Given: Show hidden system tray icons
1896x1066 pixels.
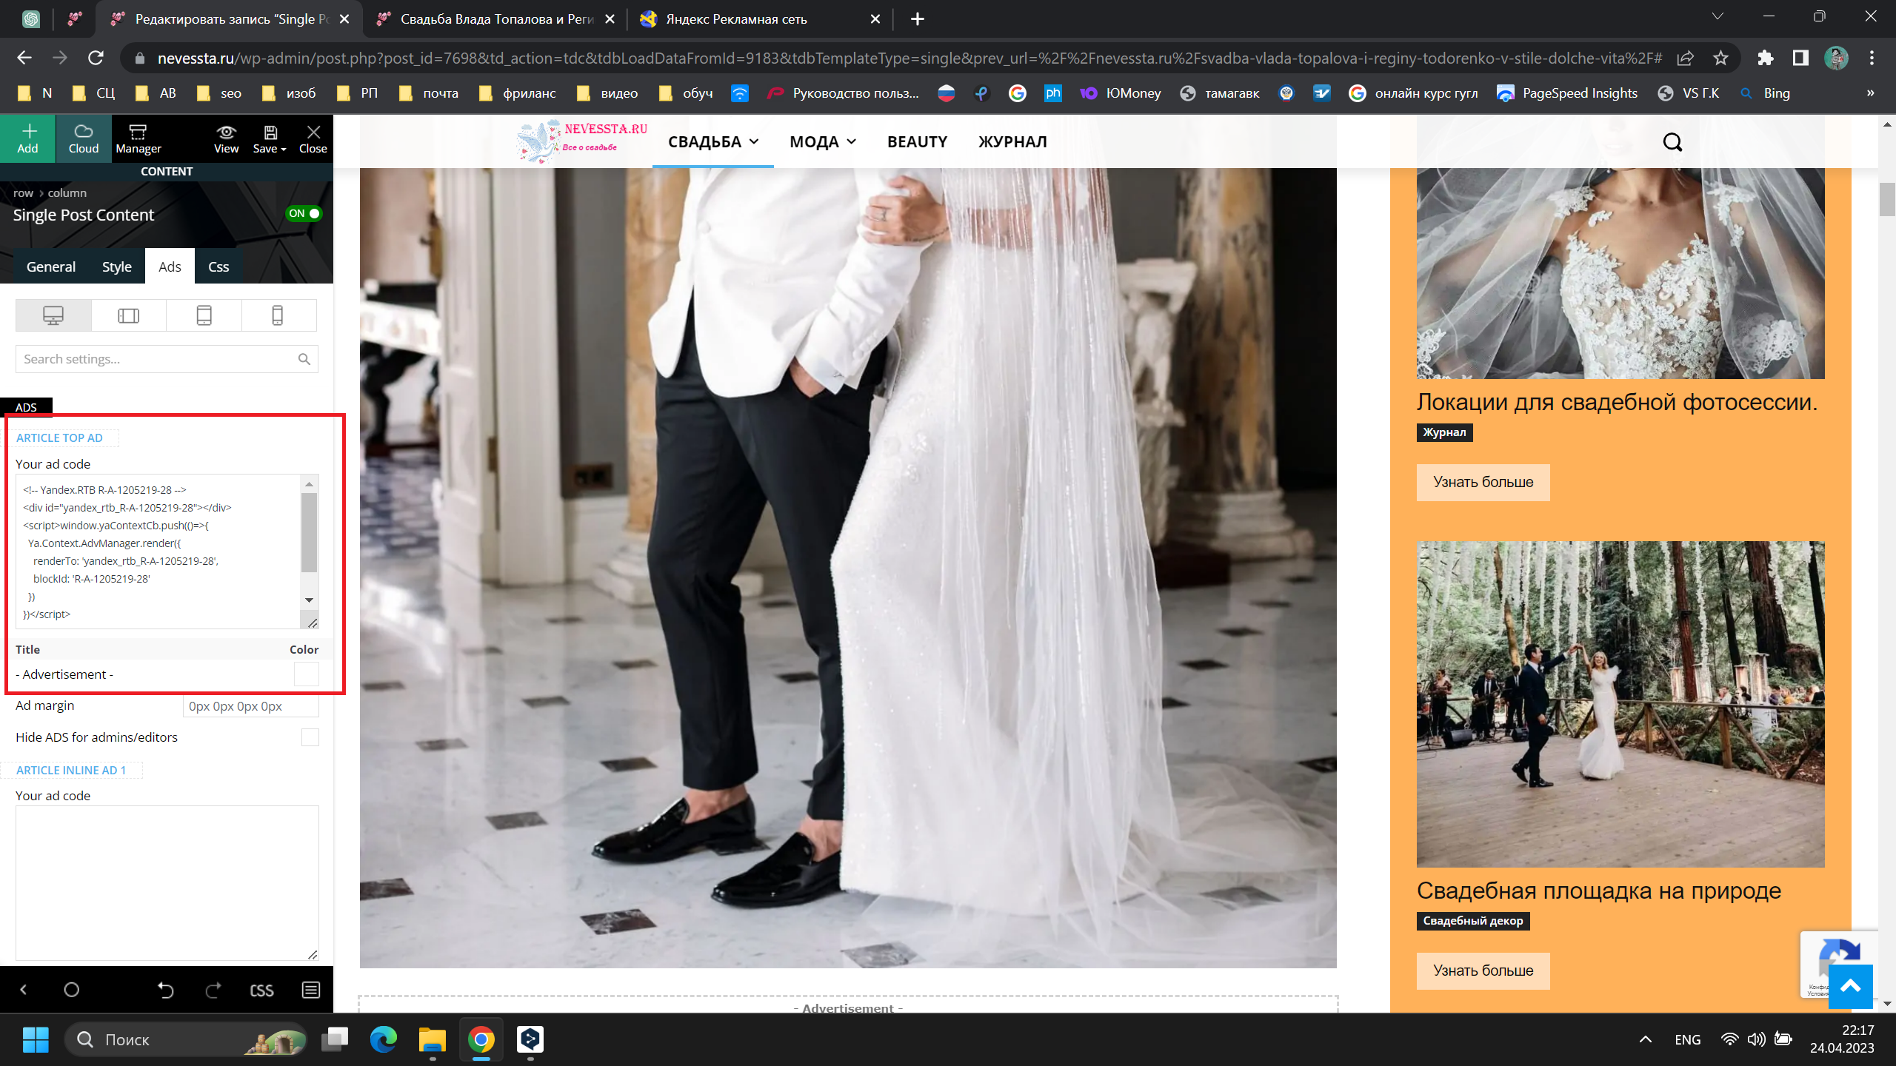Looking at the screenshot, I should (x=1646, y=1039).
